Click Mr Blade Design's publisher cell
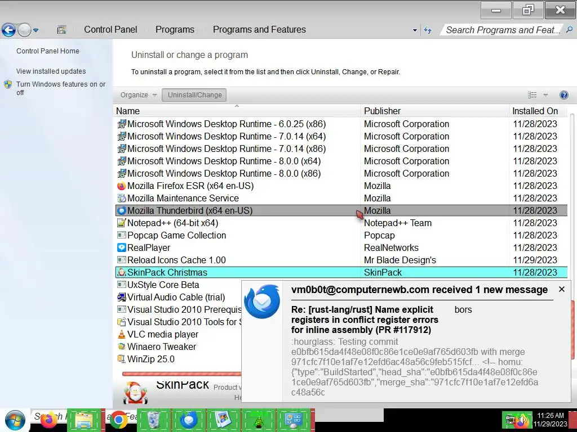The image size is (577, 432). pyautogui.click(x=400, y=260)
